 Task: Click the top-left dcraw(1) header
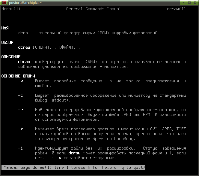pyautogui.click(x=11, y=9)
